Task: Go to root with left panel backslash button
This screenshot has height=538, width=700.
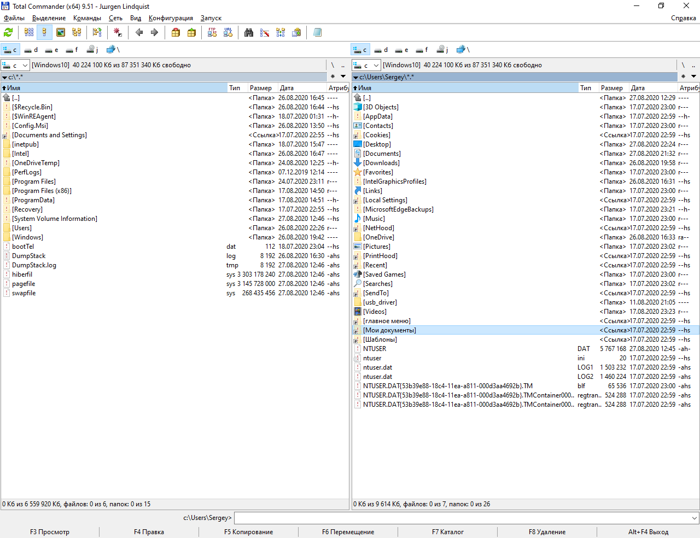Action: (332, 65)
